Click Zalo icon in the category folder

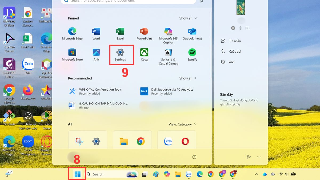(168, 141)
